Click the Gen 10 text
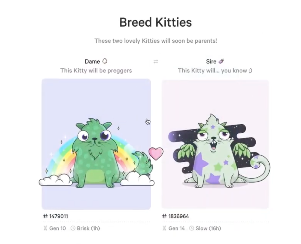 (58, 228)
